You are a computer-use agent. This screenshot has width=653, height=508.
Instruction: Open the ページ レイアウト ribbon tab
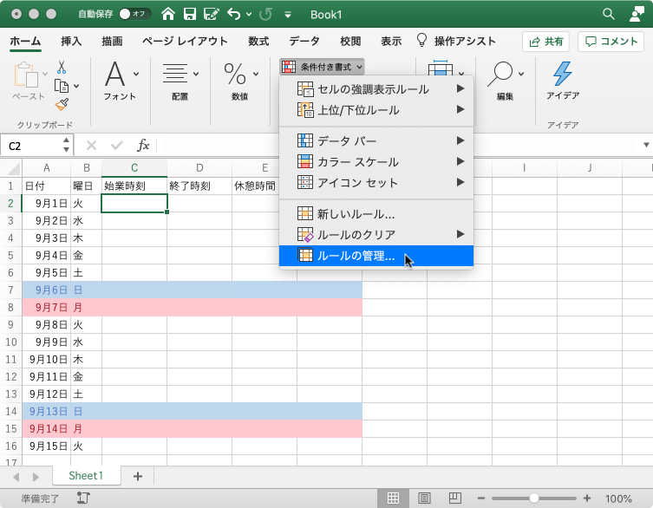[185, 42]
